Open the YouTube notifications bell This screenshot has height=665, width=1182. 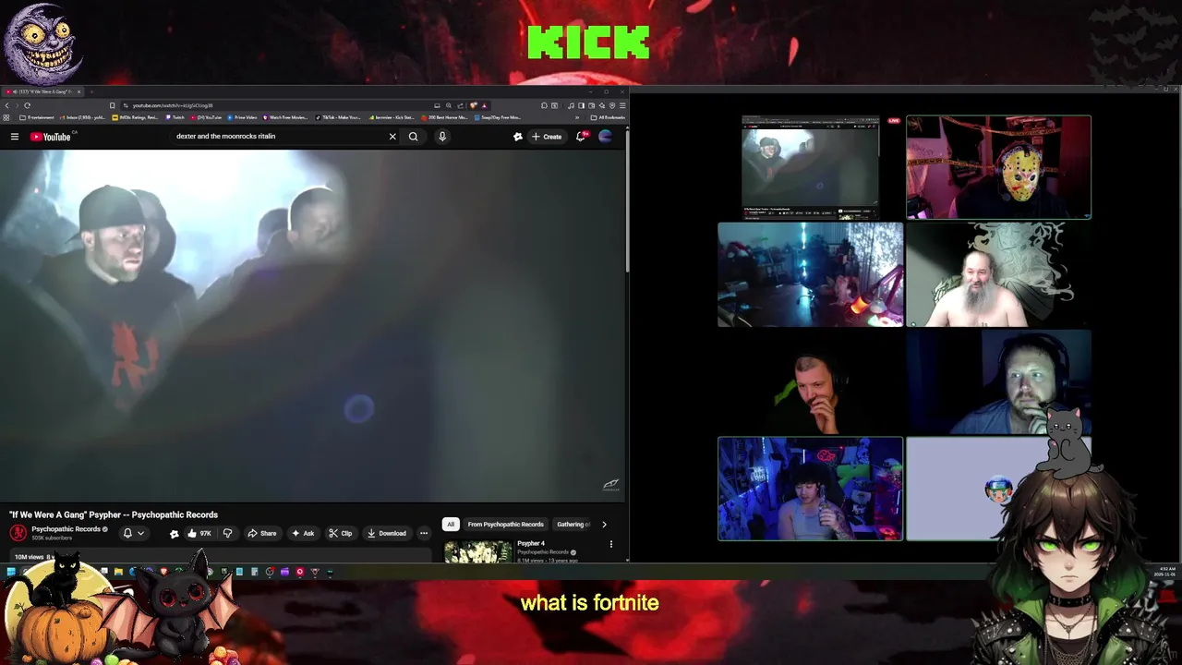[x=581, y=137]
